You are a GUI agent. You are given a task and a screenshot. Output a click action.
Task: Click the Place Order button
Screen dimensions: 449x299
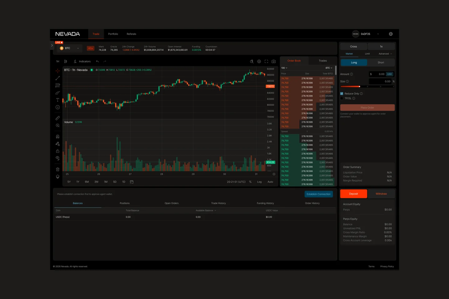(367, 107)
